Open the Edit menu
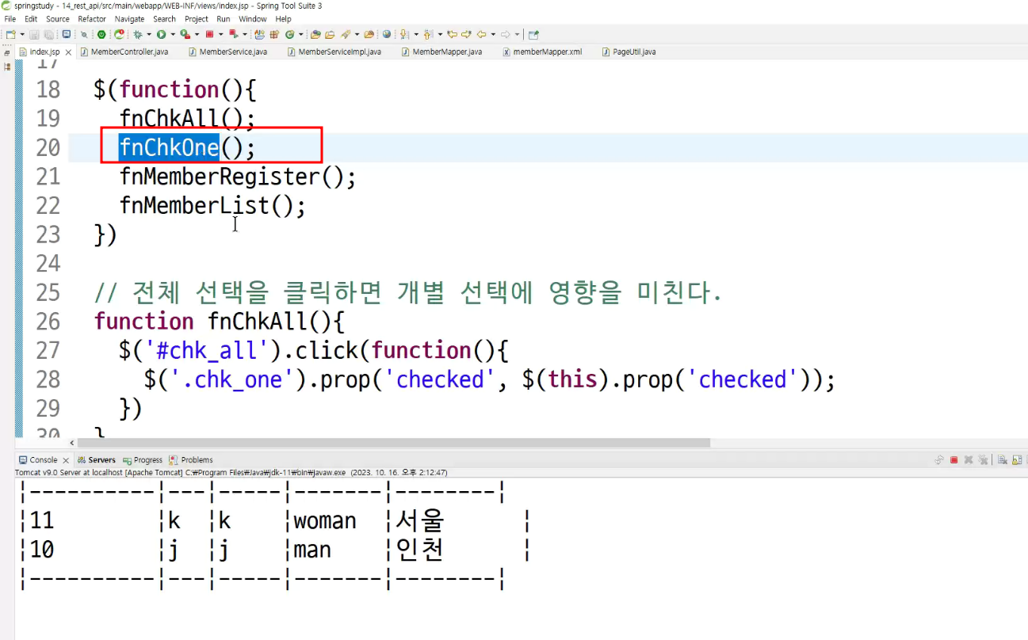Screen dimensions: 1028x640 point(31,19)
